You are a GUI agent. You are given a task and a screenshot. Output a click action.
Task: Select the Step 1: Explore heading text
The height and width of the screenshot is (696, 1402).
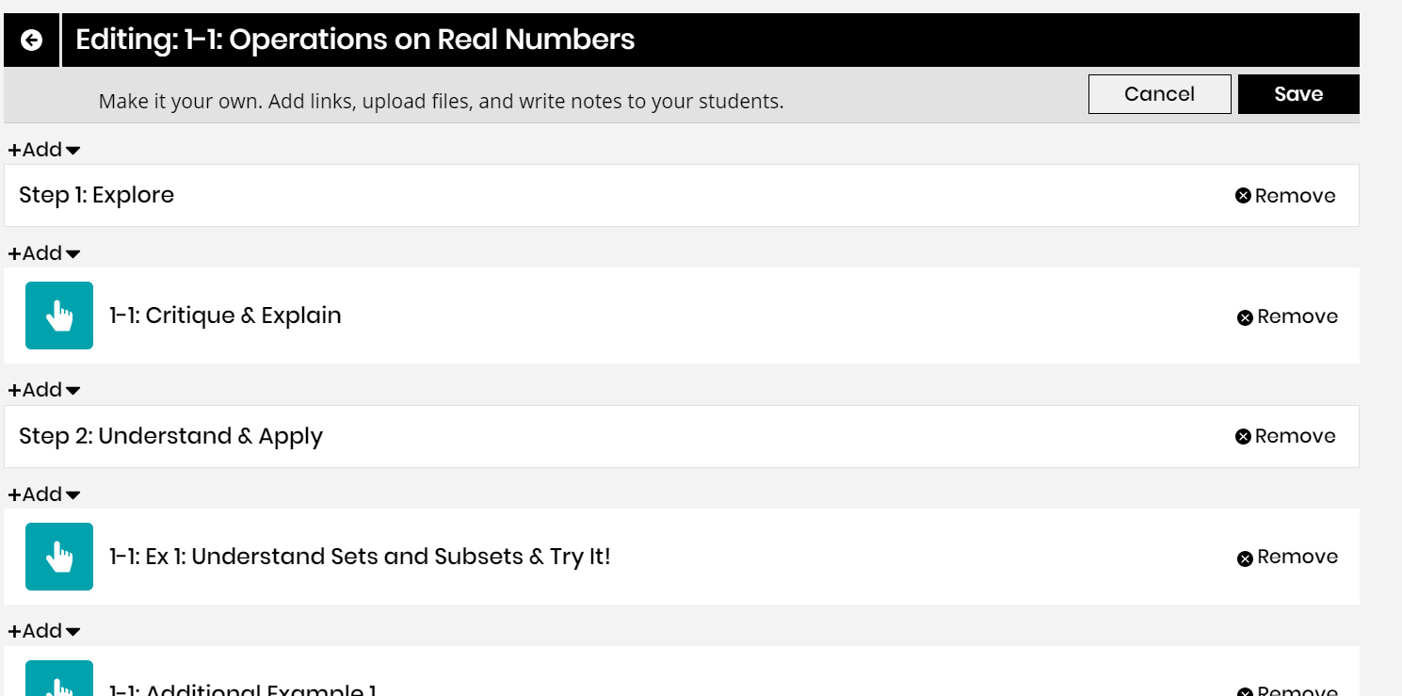coord(97,195)
